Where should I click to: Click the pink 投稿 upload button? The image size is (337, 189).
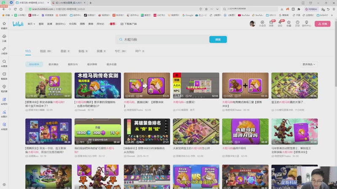coord(322,24)
